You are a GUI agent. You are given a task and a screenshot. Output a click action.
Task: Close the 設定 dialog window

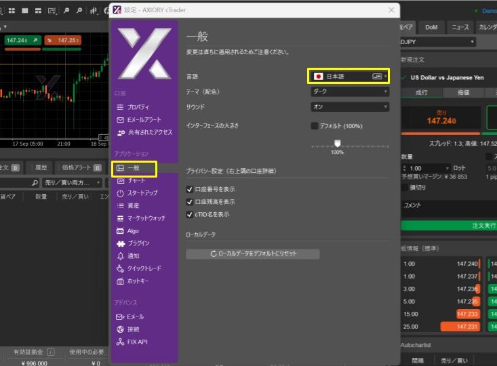[391, 10]
